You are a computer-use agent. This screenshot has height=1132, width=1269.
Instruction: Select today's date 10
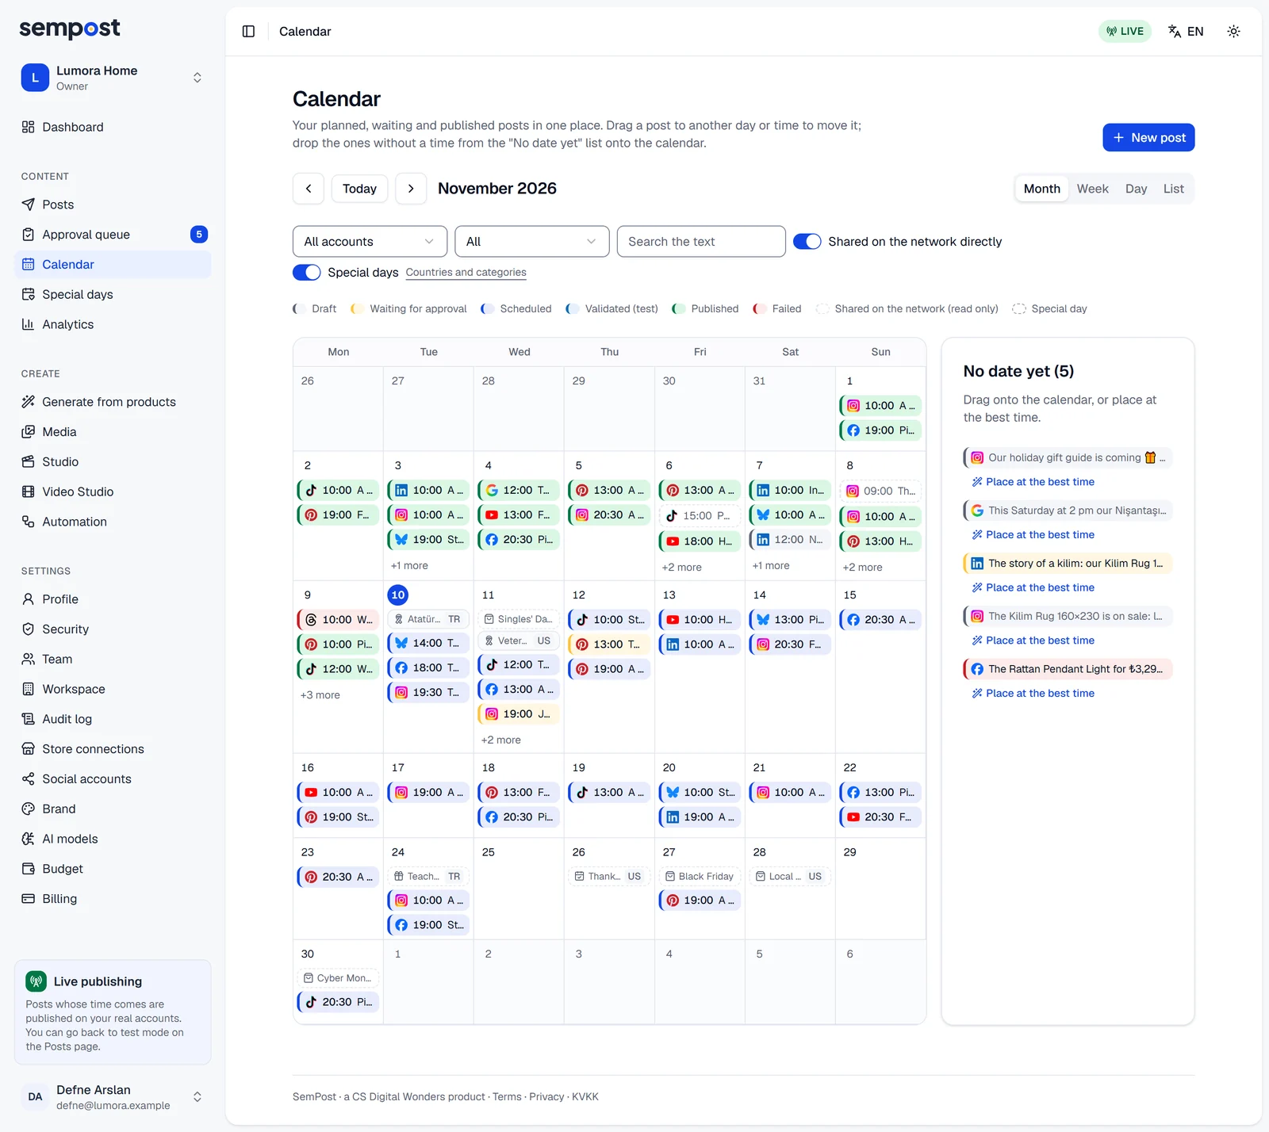(398, 595)
